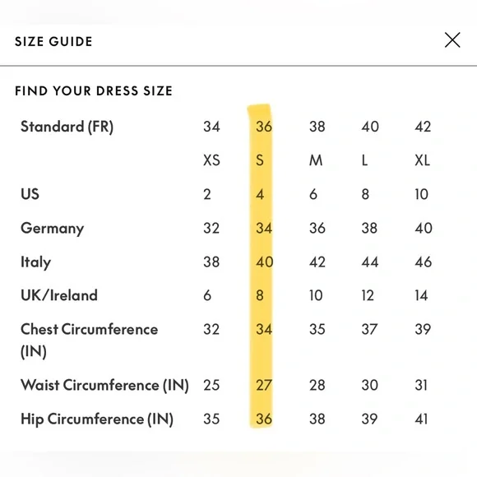477x477 pixels.
Task: Click chest measurement 37 value
Action: pyautogui.click(x=369, y=329)
